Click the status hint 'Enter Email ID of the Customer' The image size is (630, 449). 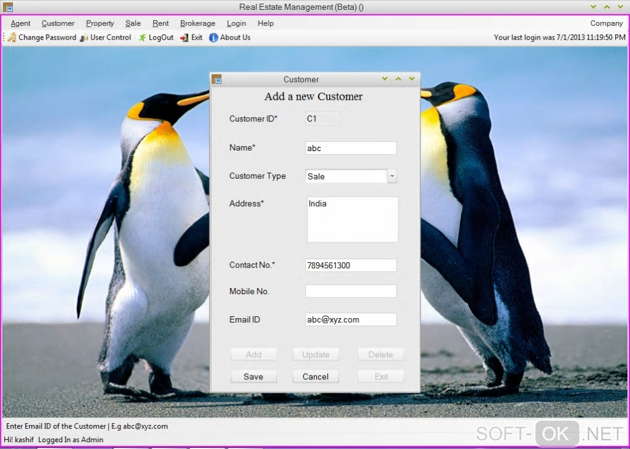pyautogui.click(x=56, y=426)
